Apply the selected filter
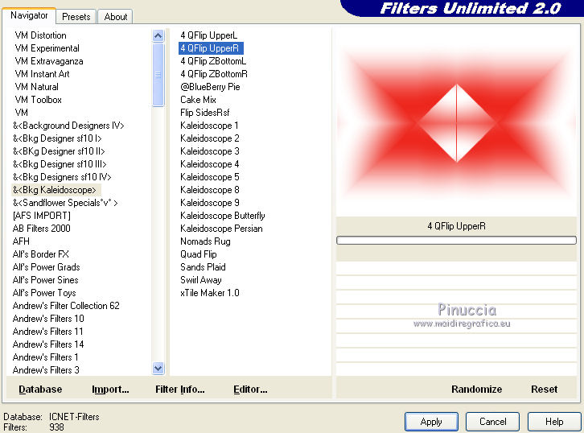 coord(431,422)
